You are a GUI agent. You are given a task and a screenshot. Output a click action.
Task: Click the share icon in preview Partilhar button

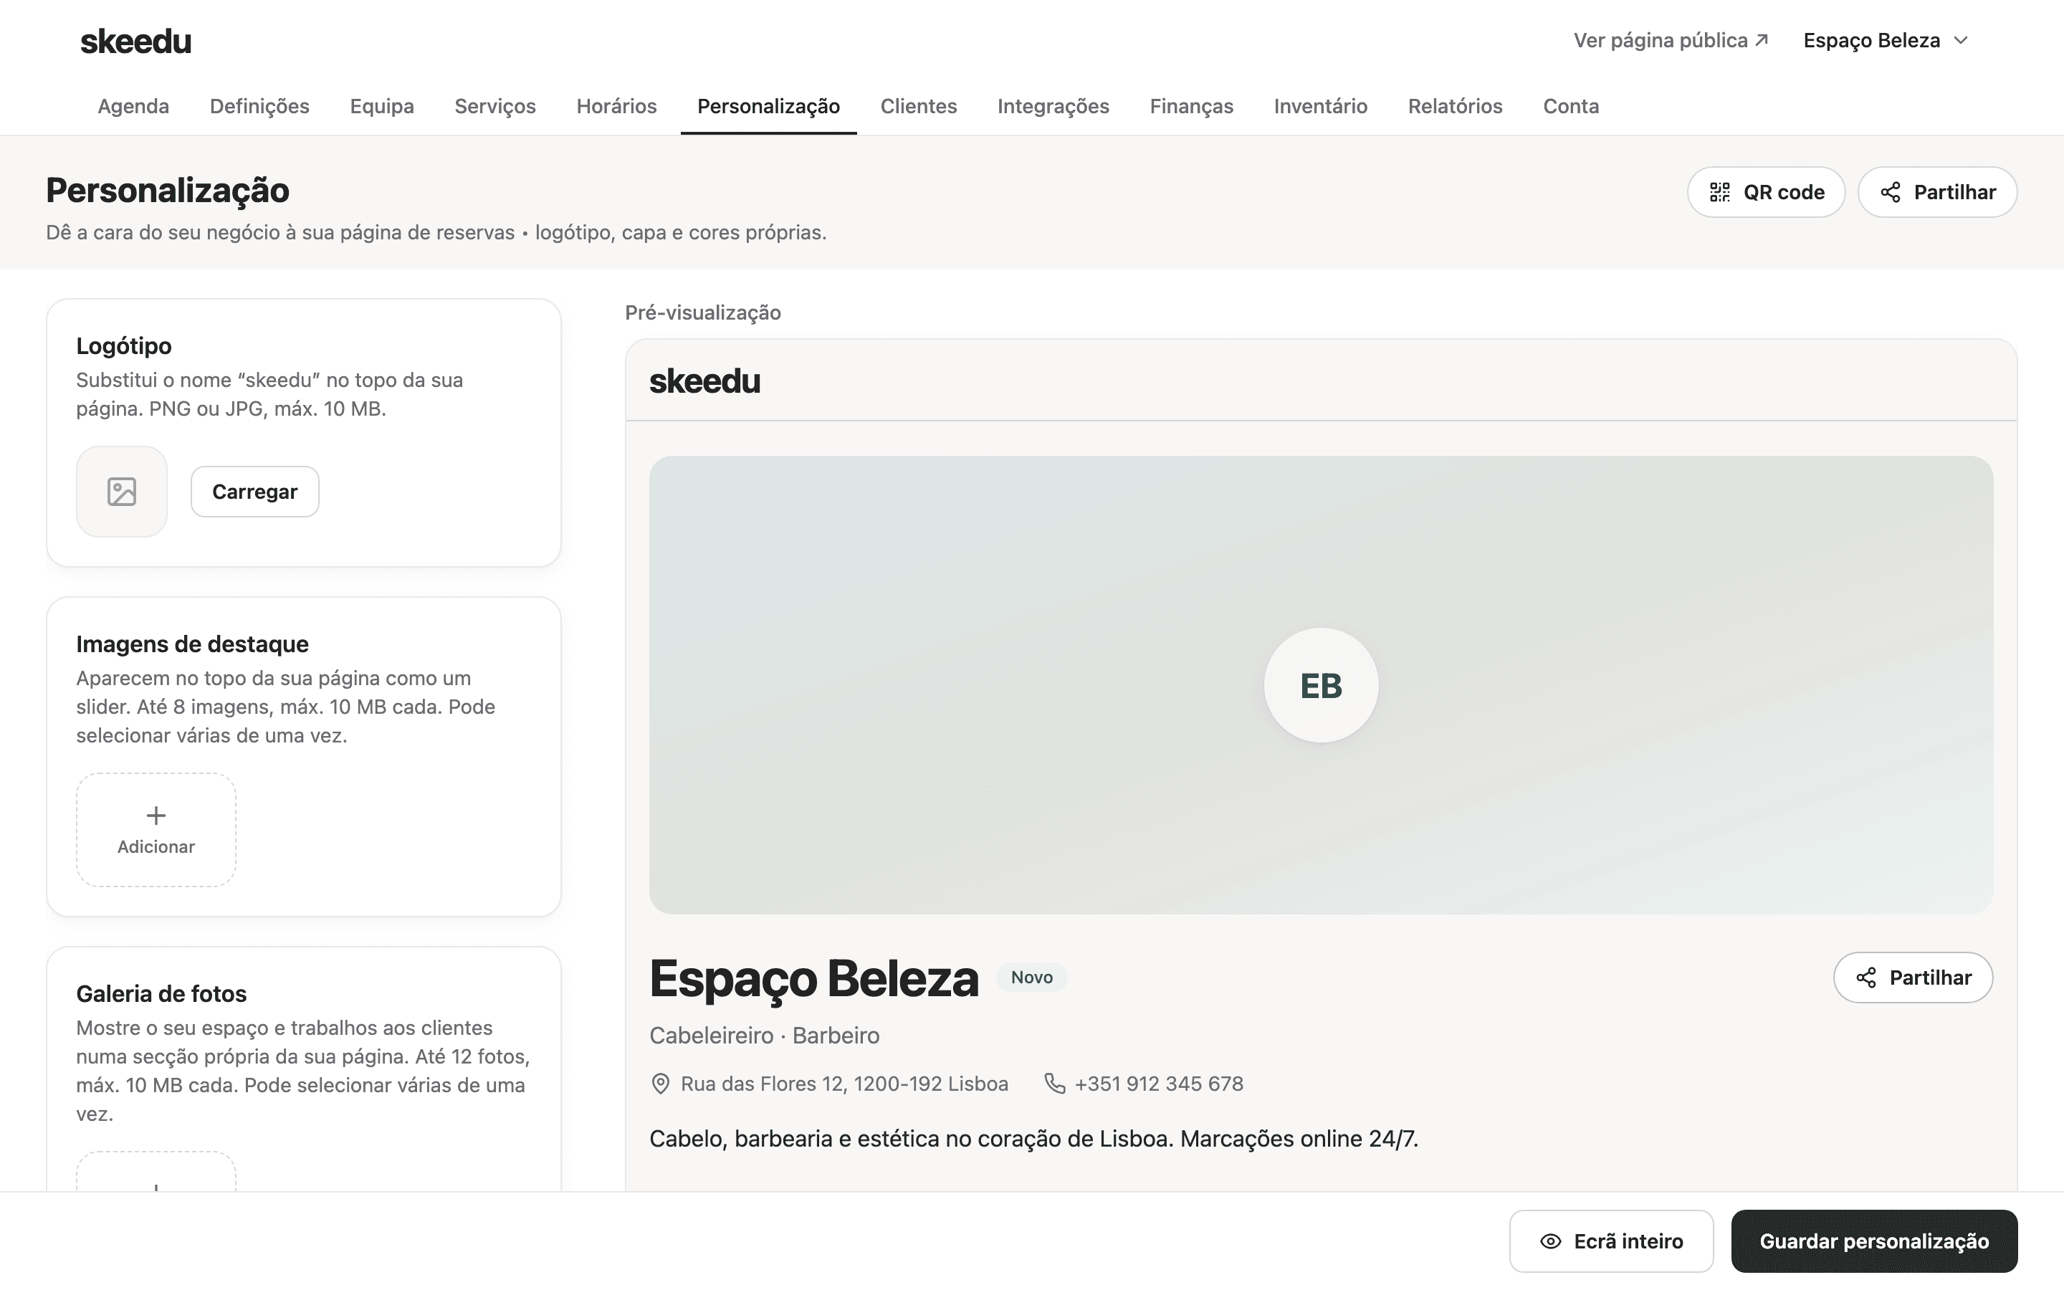click(1866, 978)
